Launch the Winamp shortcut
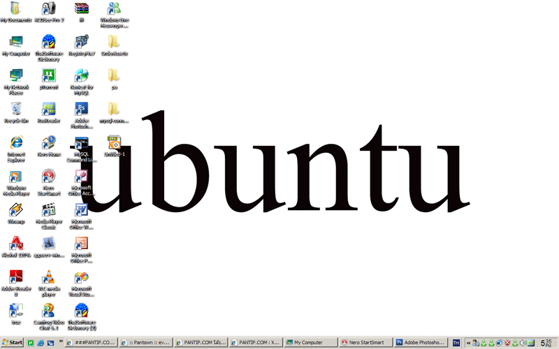Screen dimensions: 559x349 click(x=15, y=213)
